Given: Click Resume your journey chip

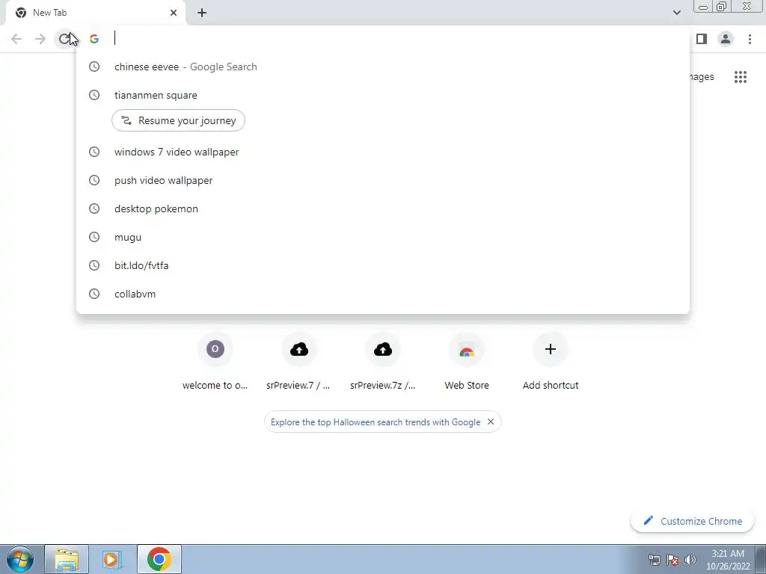Looking at the screenshot, I should [x=178, y=120].
